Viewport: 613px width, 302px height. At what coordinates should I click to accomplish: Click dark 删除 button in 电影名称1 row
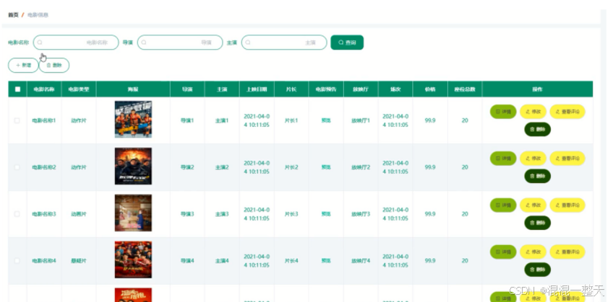538,129
